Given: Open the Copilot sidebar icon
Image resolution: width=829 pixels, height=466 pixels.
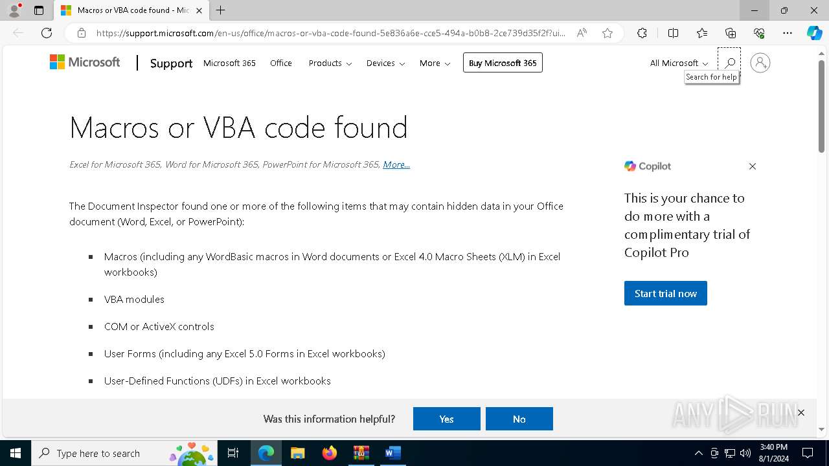Looking at the screenshot, I should coord(814,33).
